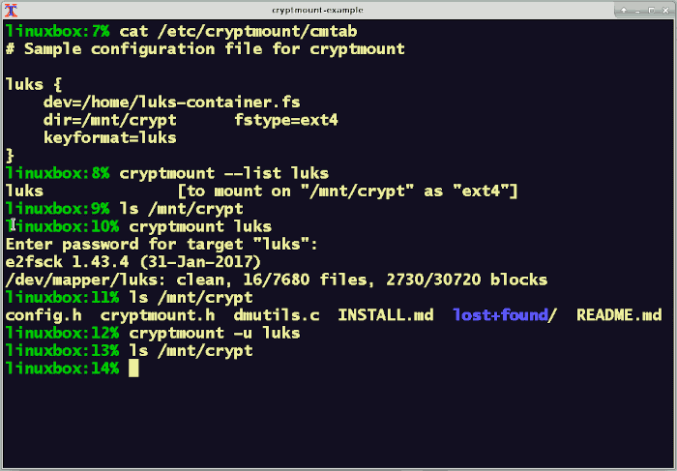Click the /etc/cryptmount/cmtab path text

point(257,32)
